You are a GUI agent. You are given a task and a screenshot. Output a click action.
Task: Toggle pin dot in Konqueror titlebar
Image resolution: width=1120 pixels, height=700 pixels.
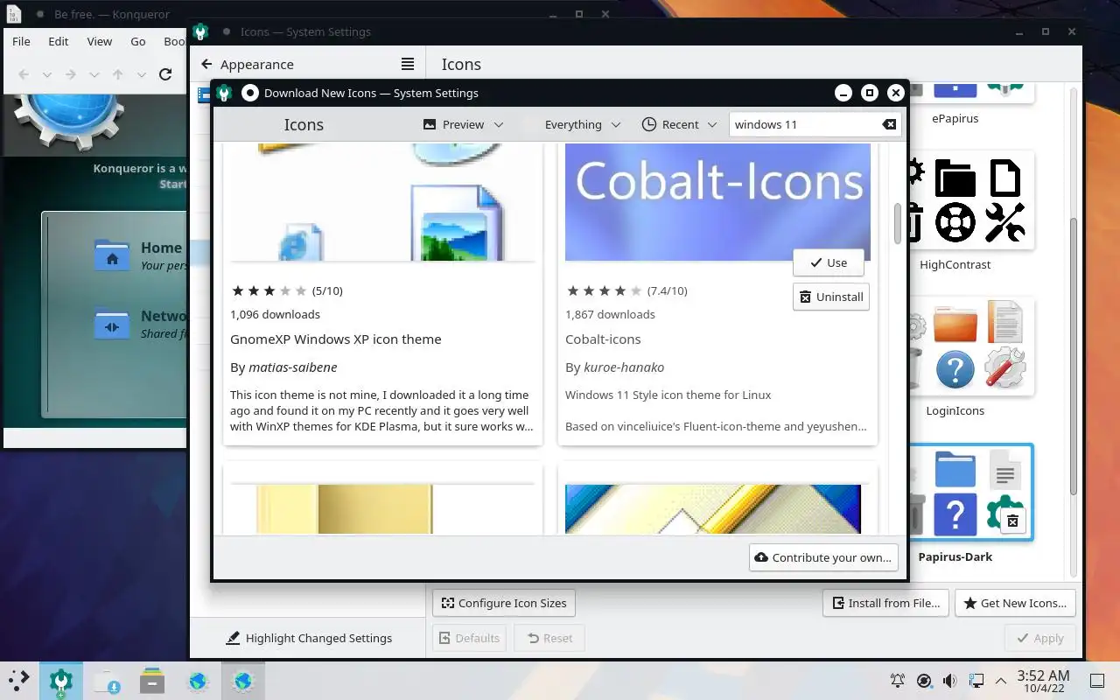[x=39, y=15]
